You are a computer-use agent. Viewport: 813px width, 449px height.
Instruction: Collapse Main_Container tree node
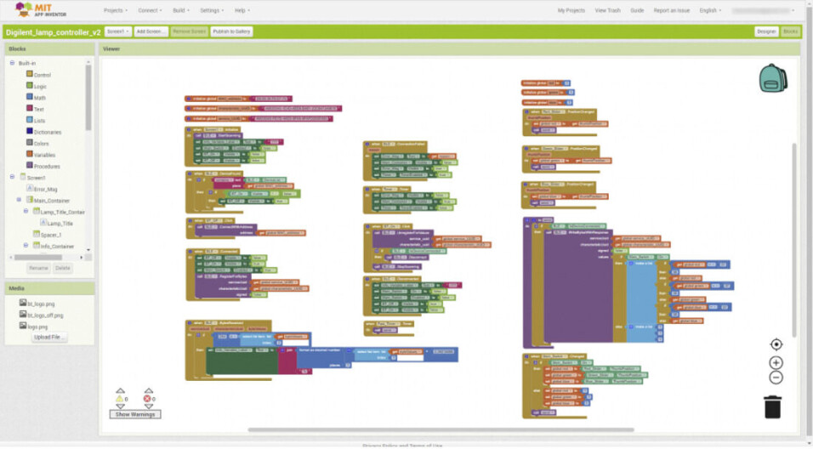point(20,200)
